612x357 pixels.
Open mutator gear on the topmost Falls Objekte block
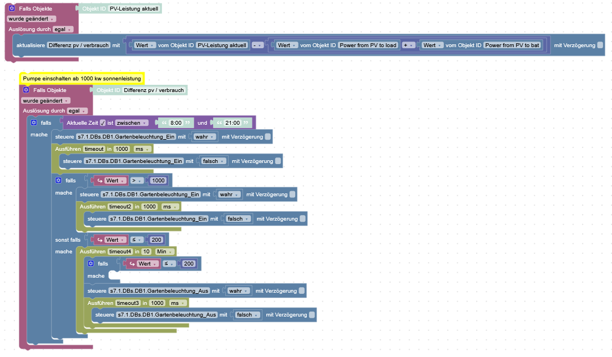[12, 8]
